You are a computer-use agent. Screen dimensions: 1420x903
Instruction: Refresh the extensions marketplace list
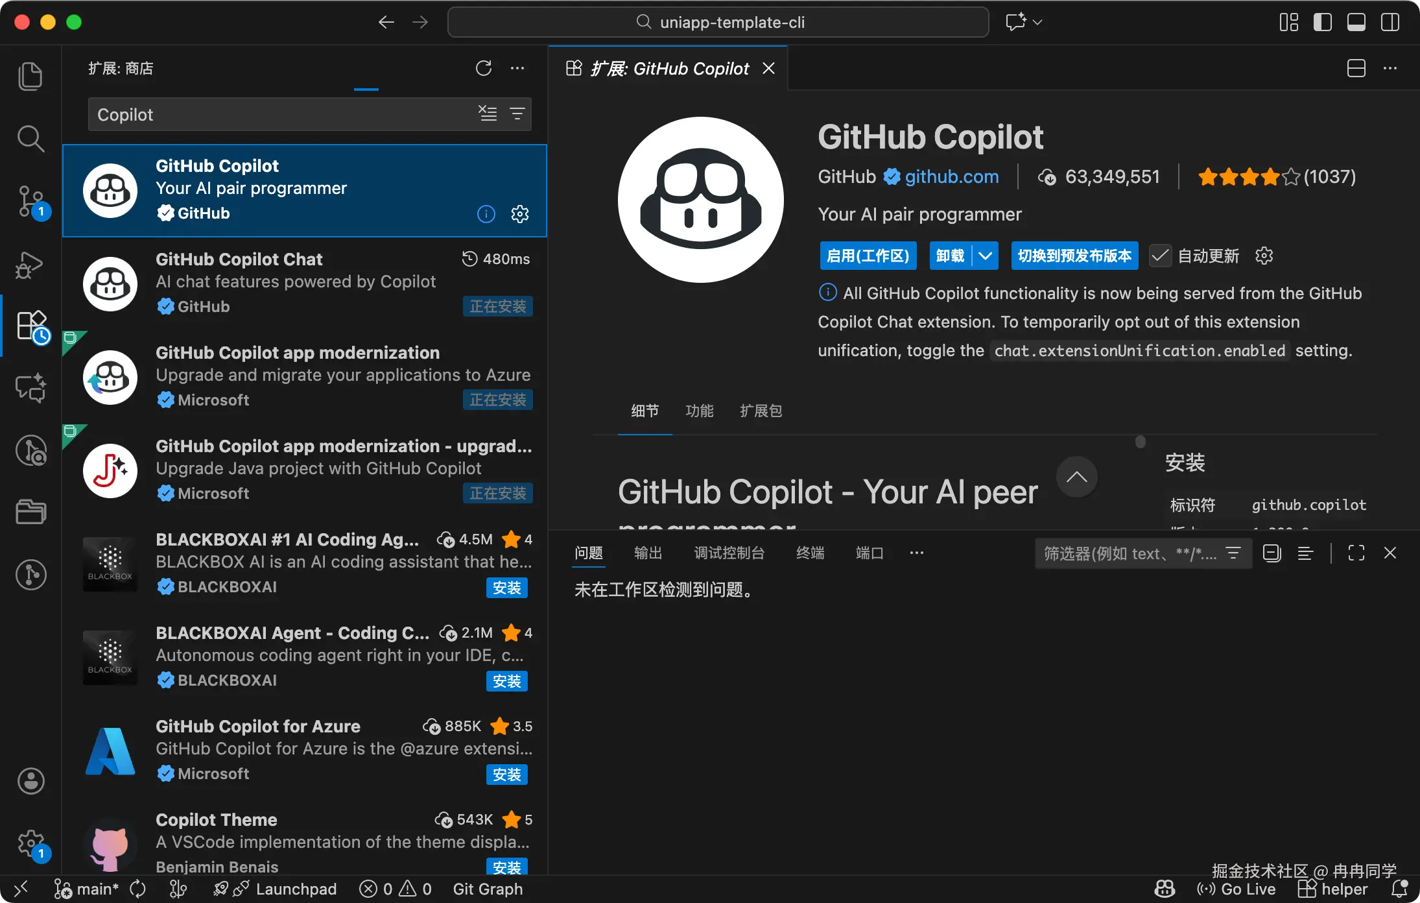484,68
